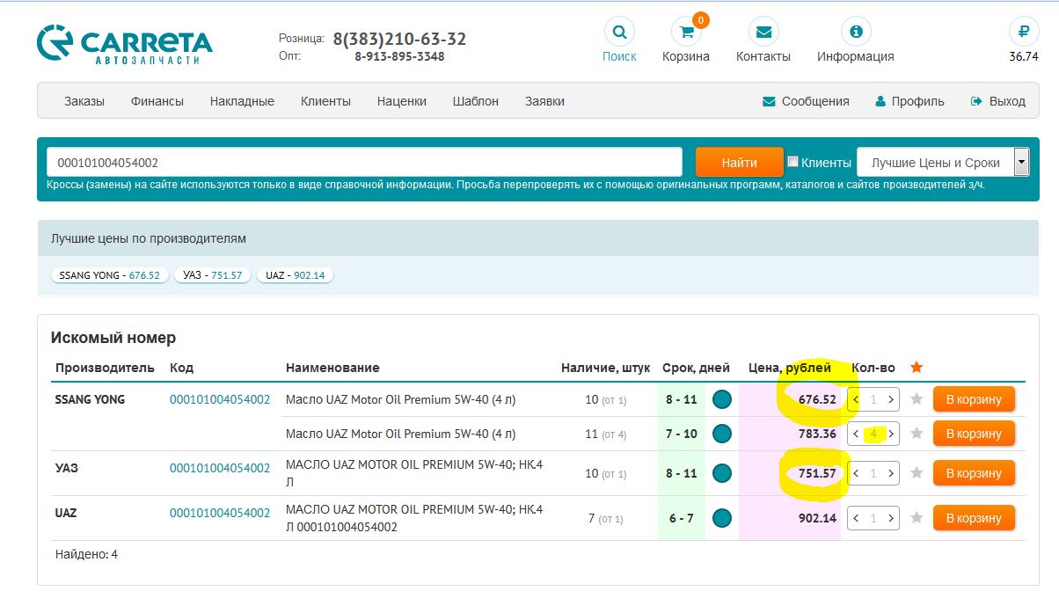The image size is (1059, 606).
Task: Add the 783.36 offer to cart
Action: [974, 434]
